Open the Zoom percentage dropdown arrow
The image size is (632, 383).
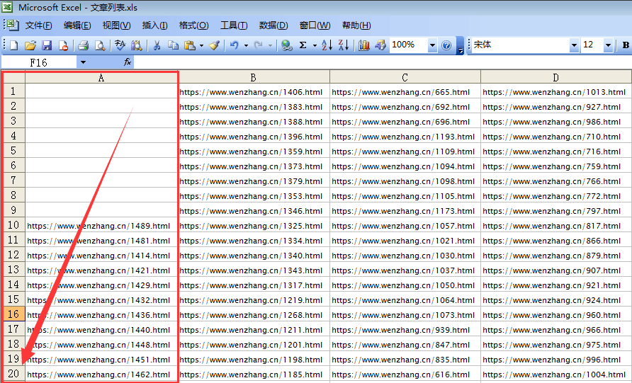click(432, 45)
